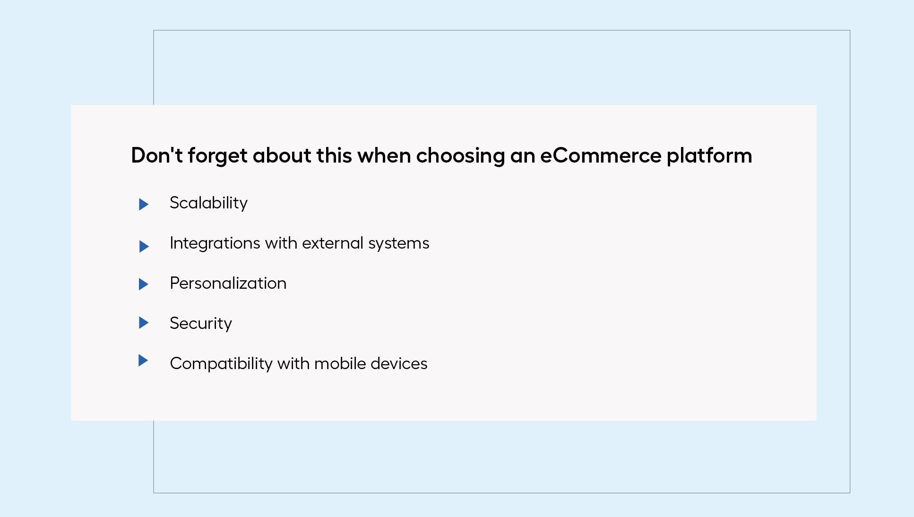Click the bottom edge of the outlined frame

click(501, 493)
